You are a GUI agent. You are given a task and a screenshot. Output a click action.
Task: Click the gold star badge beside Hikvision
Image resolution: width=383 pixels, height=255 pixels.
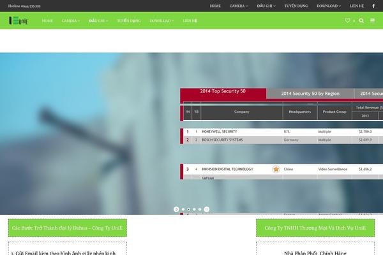click(276, 169)
